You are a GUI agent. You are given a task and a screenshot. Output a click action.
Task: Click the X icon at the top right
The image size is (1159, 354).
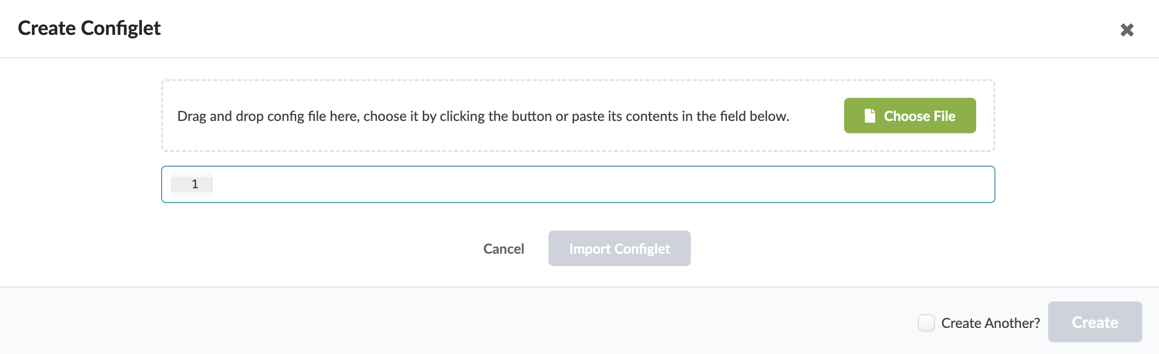[x=1127, y=30]
